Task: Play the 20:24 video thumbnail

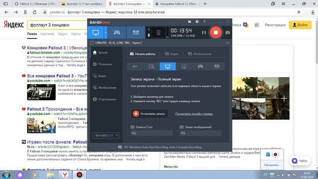Action: [41, 92]
